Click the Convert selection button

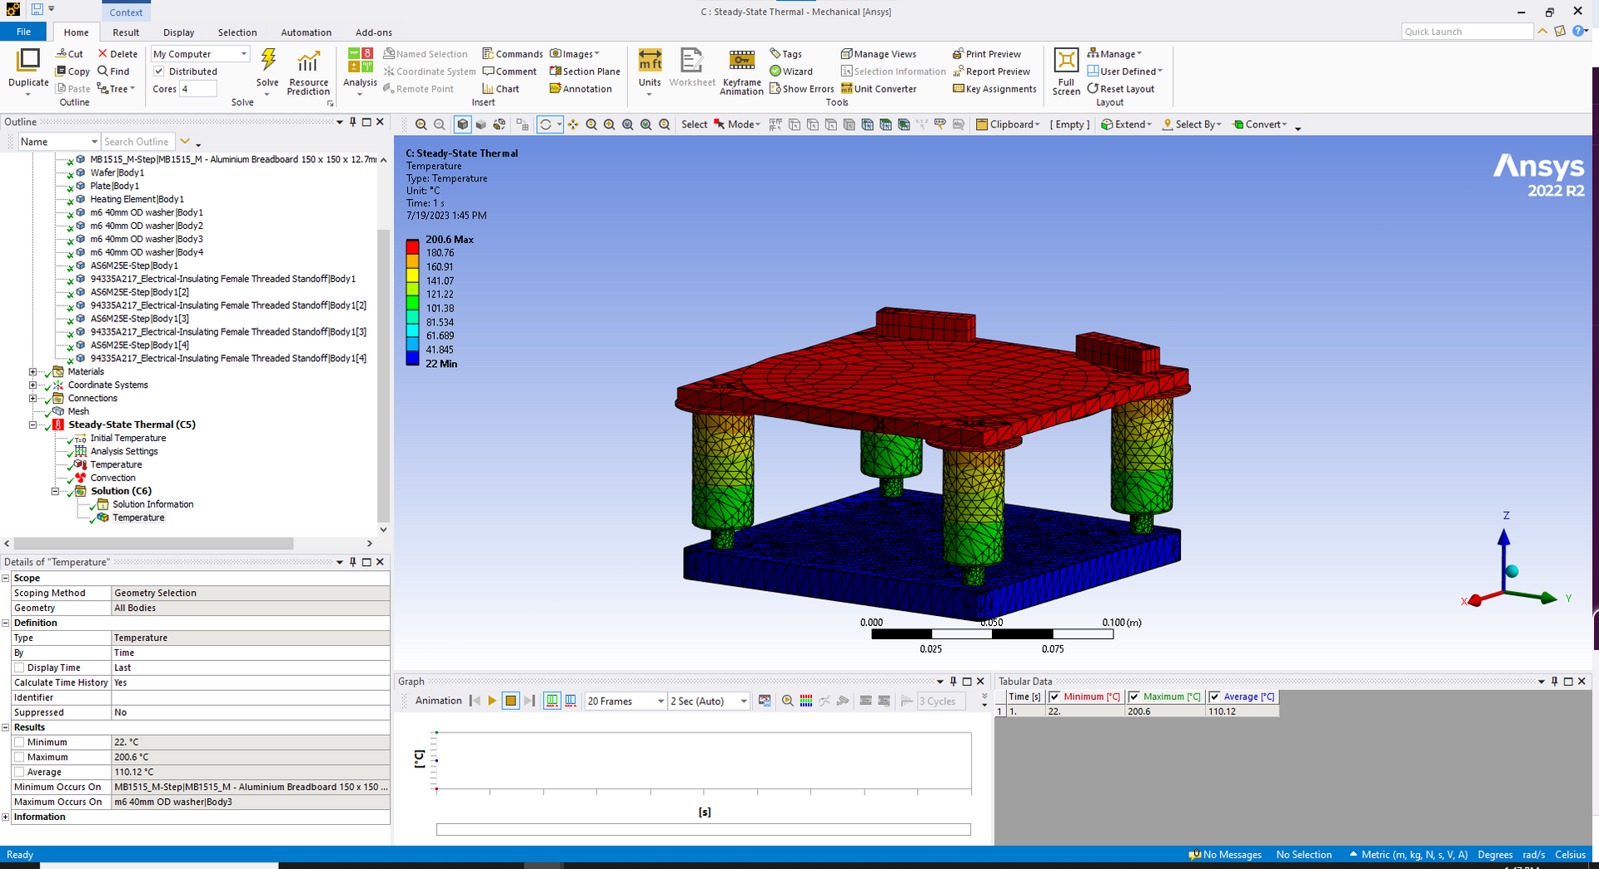click(1259, 125)
